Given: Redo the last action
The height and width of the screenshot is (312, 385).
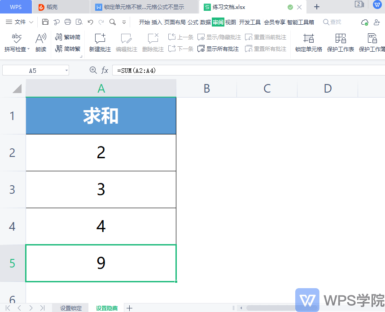Looking at the screenshot, I should (x=101, y=22).
